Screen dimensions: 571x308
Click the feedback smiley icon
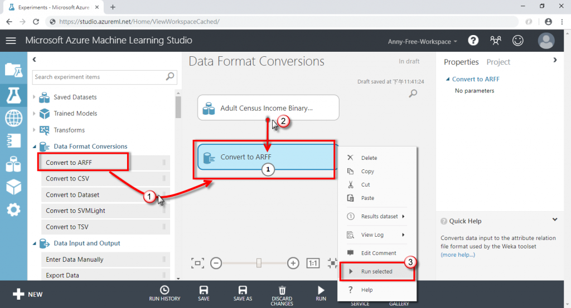point(518,40)
